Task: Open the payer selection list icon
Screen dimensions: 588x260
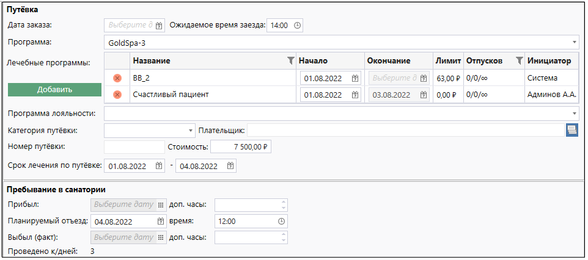Action: point(571,129)
